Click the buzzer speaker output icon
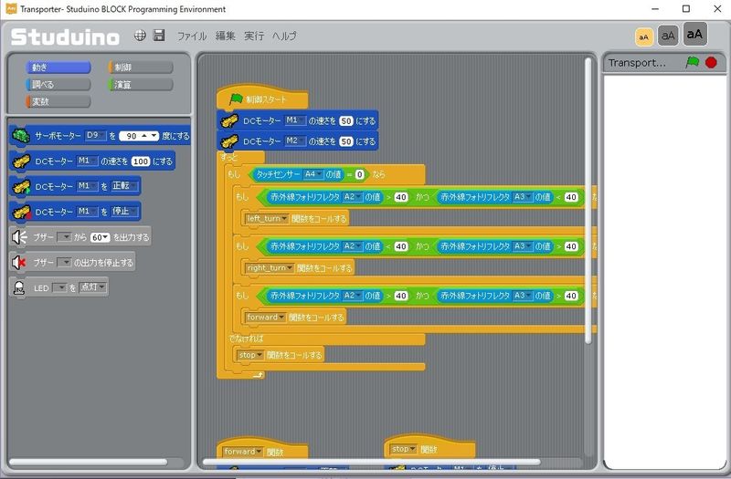The image size is (731, 479). (x=19, y=237)
